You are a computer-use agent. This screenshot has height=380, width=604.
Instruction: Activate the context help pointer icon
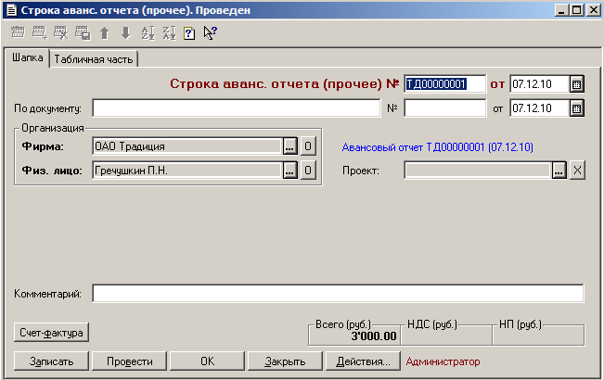210,33
